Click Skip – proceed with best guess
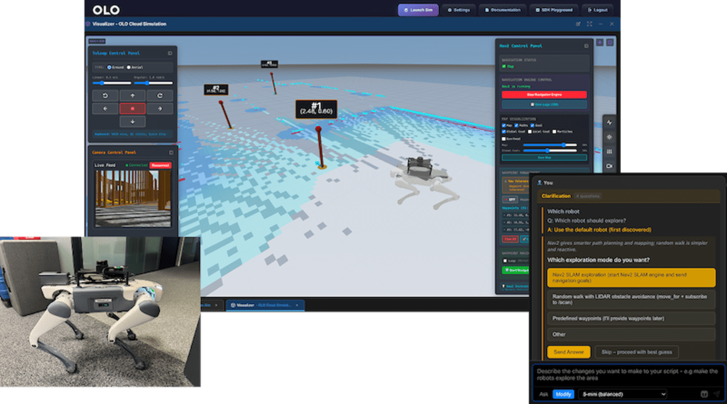This screenshot has width=727, height=404. tap(636, 352)
